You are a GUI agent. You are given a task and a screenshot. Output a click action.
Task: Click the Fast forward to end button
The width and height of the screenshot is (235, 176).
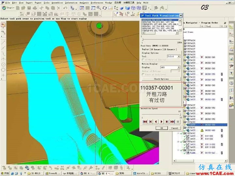click(x=173, y=122)
